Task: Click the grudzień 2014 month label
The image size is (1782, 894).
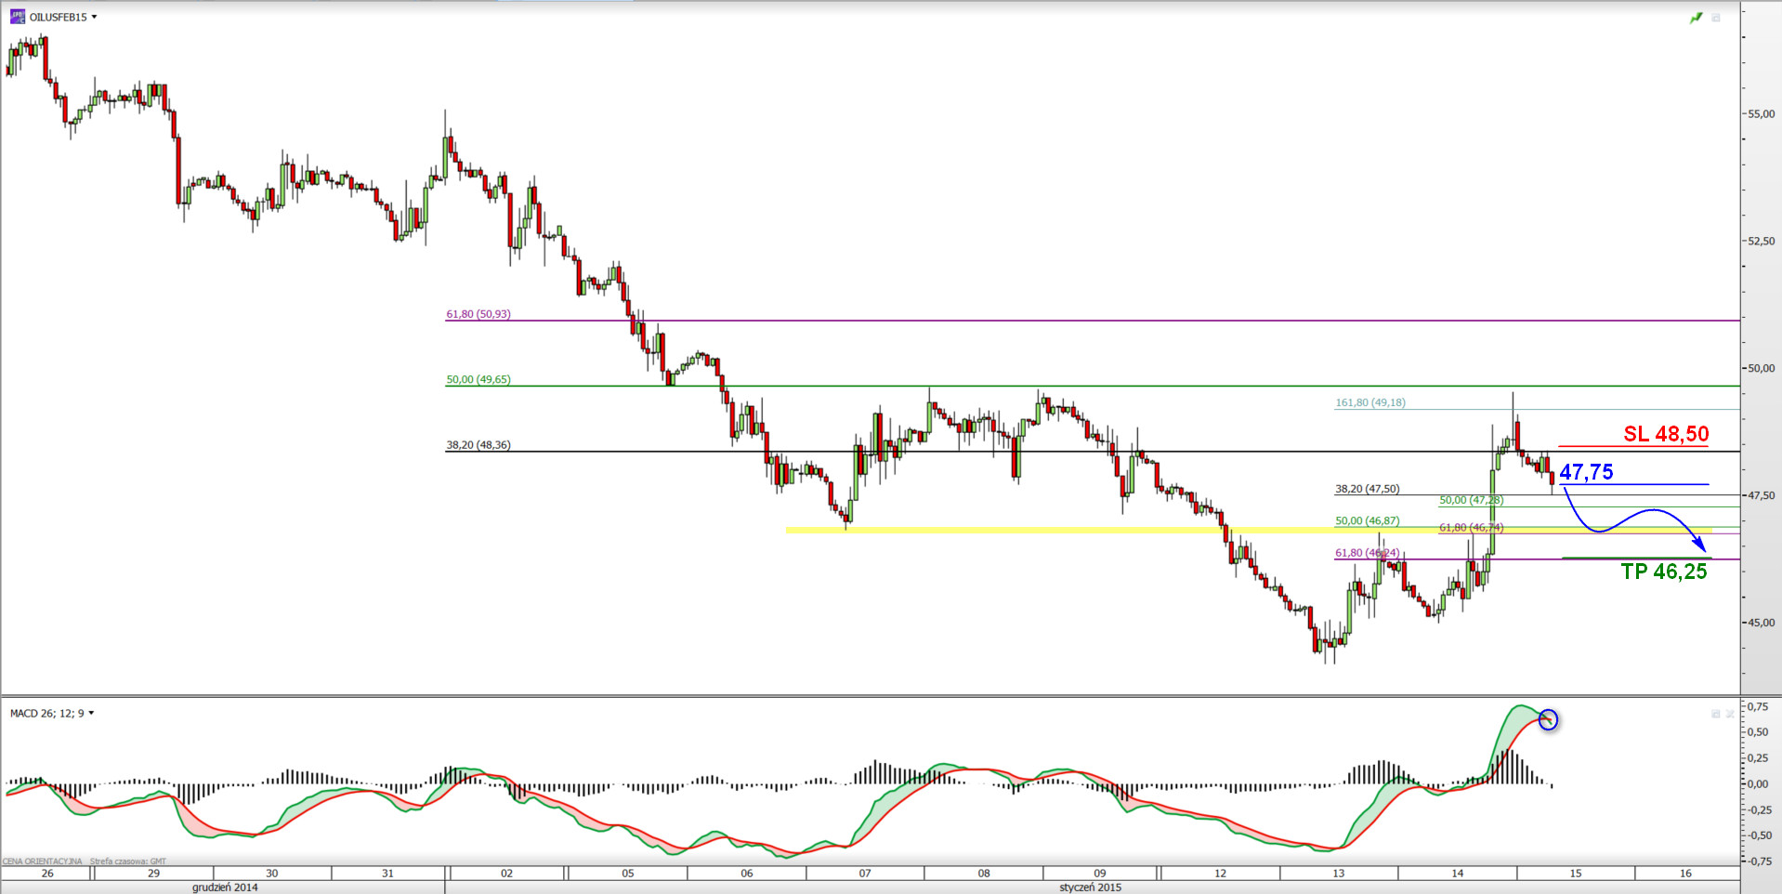Action: [x=225, y=887]
